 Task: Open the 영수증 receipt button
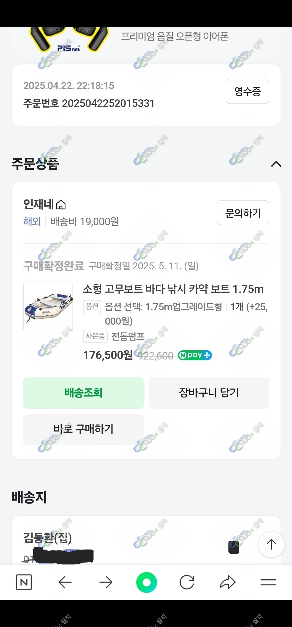(x=247, y=92)
